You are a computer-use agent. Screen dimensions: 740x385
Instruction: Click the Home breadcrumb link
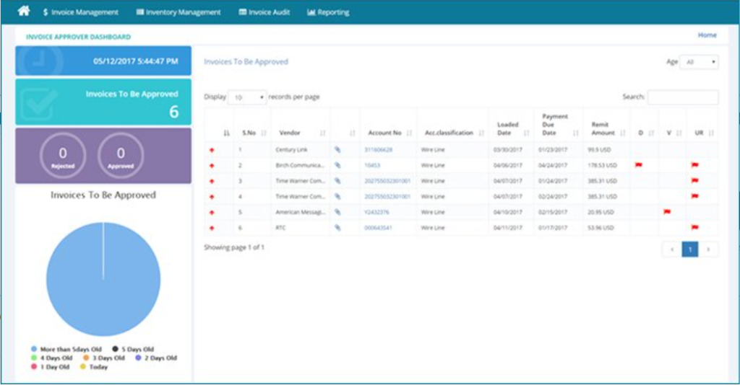tap(707, 35)
